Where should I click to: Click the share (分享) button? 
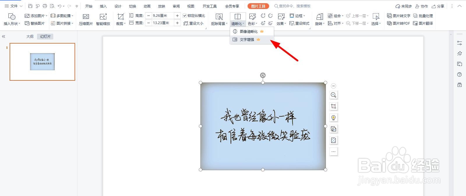coord(438,6)
